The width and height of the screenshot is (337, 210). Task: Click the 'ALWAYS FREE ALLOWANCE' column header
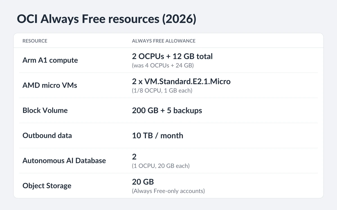tap(164, 41)
